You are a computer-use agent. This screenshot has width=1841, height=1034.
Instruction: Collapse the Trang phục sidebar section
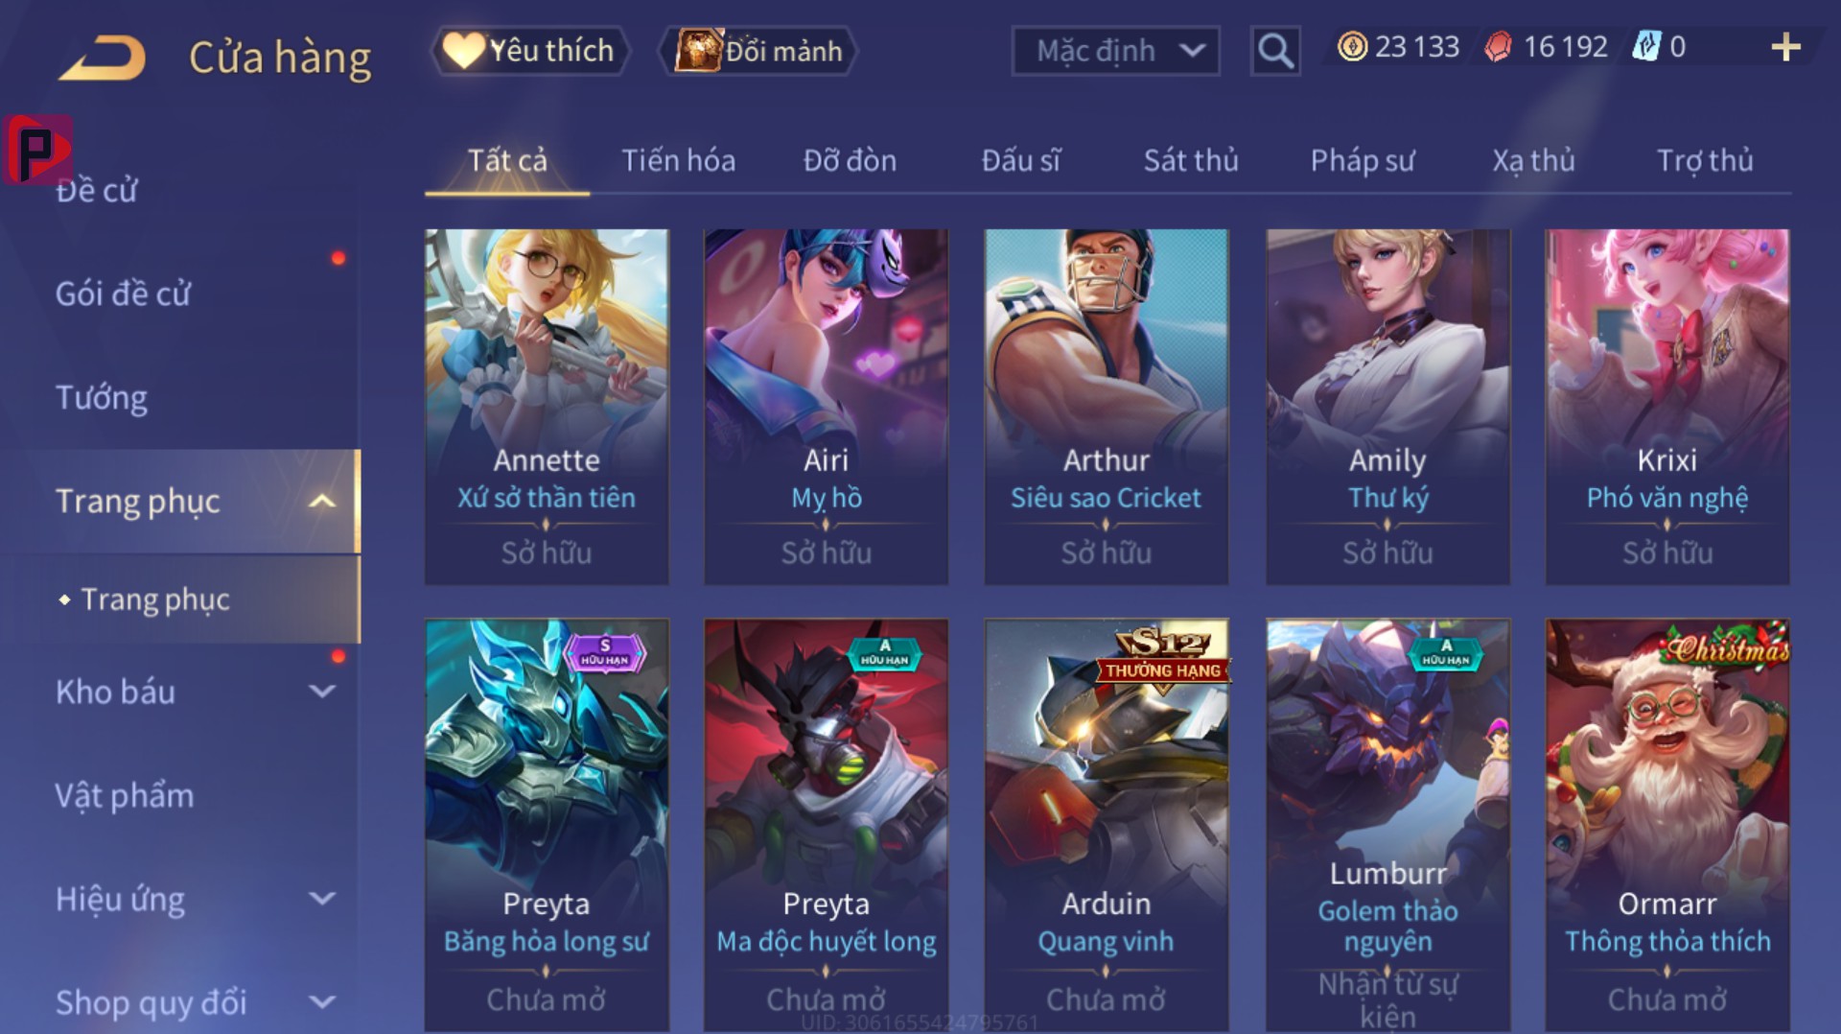(x=323, y=502)
